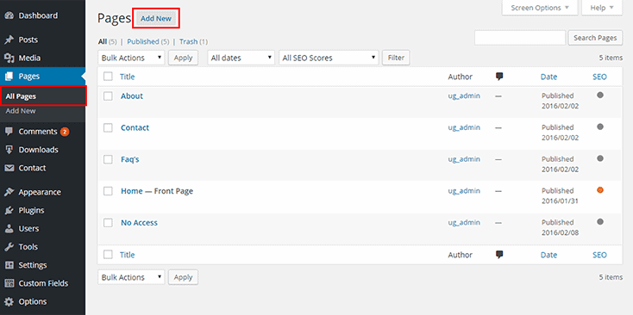Image resolution: width=633 pixels, height=315 pixels.
Task: Click the Media library icon
Action: 9,58
